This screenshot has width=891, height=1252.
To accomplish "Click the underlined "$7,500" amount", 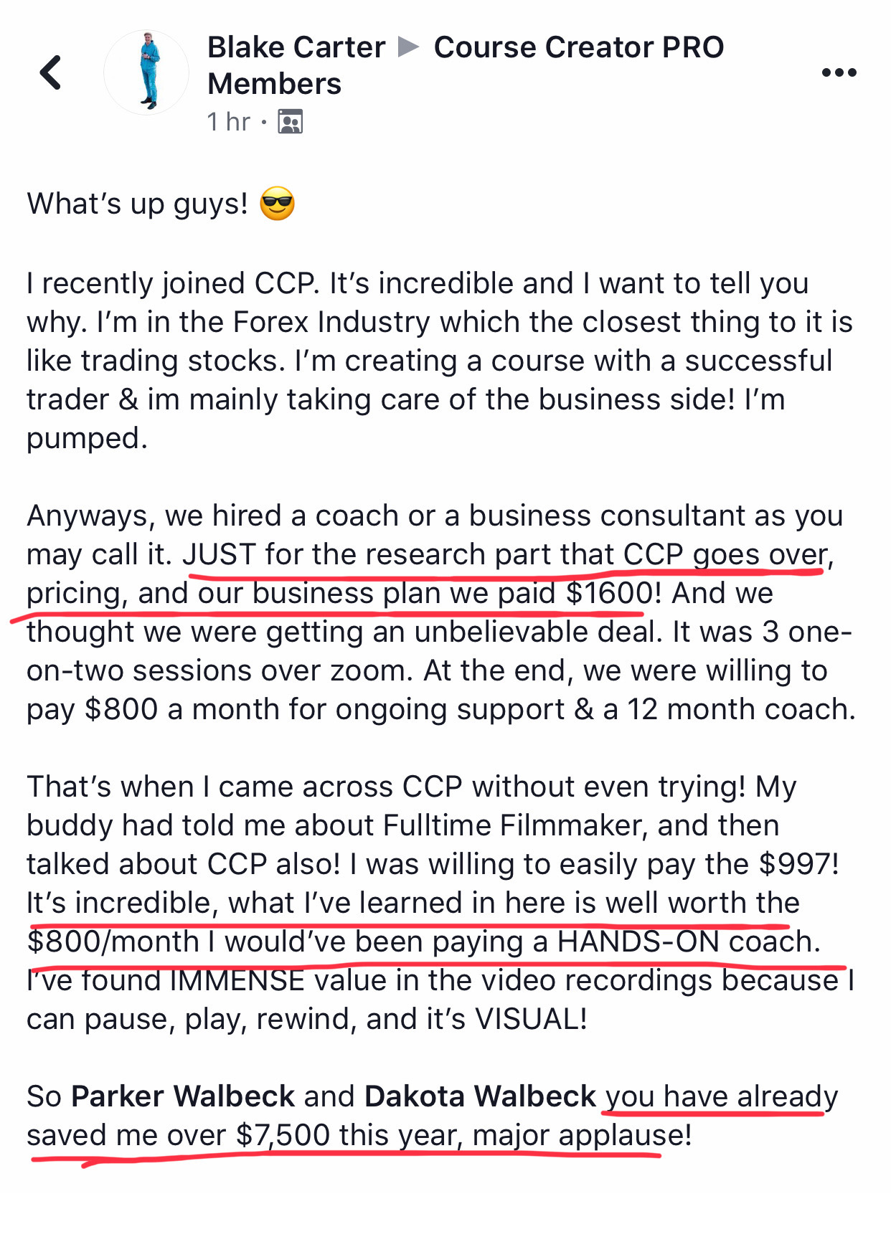I will 283,1135.
